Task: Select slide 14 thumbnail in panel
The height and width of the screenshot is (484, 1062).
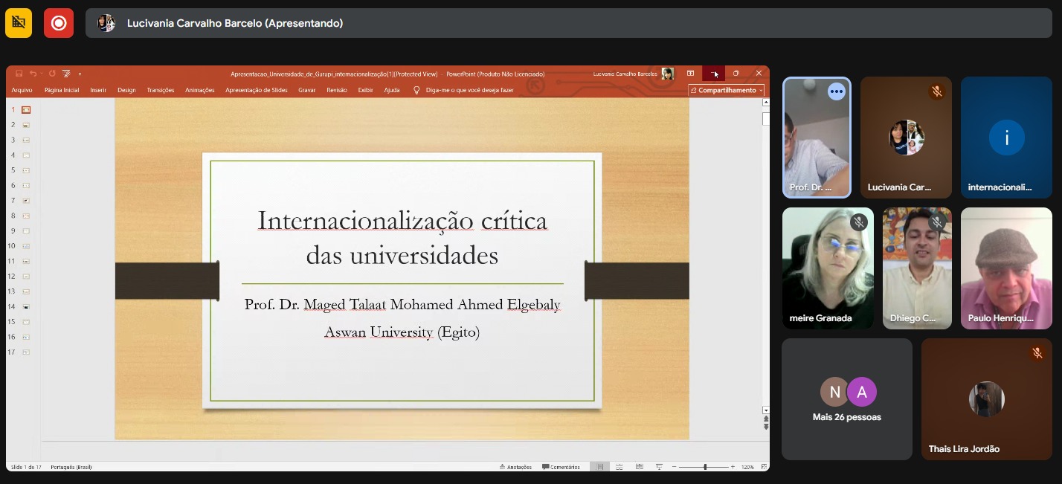Action: (x=26, y=306)
